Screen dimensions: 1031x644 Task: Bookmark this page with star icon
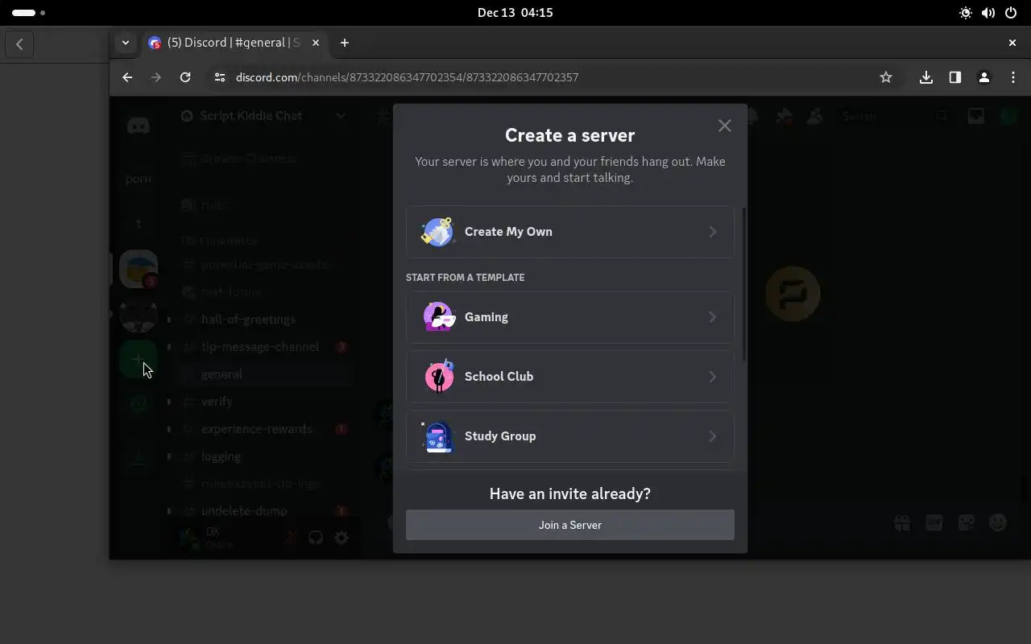[x=886, y=77]
